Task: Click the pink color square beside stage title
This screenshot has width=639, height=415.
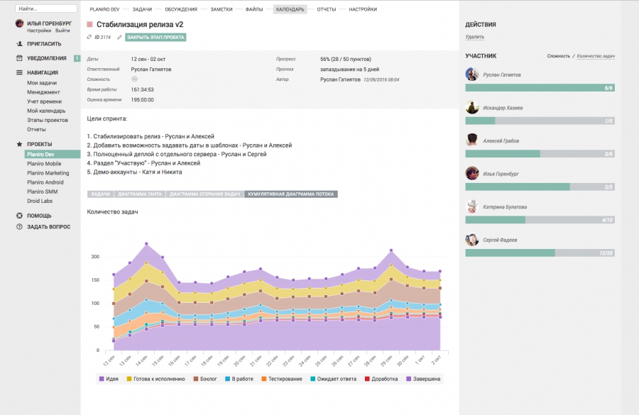Action: coord(90,24)
